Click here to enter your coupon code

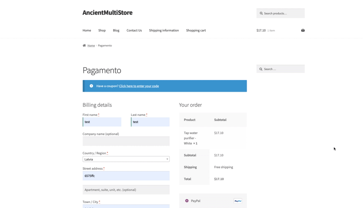pos(139,86)
